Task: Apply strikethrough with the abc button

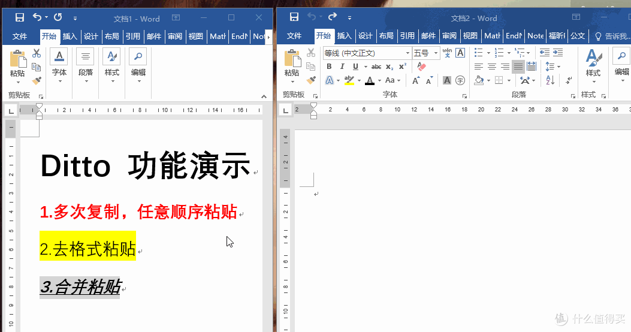Action: click(376, 67)
